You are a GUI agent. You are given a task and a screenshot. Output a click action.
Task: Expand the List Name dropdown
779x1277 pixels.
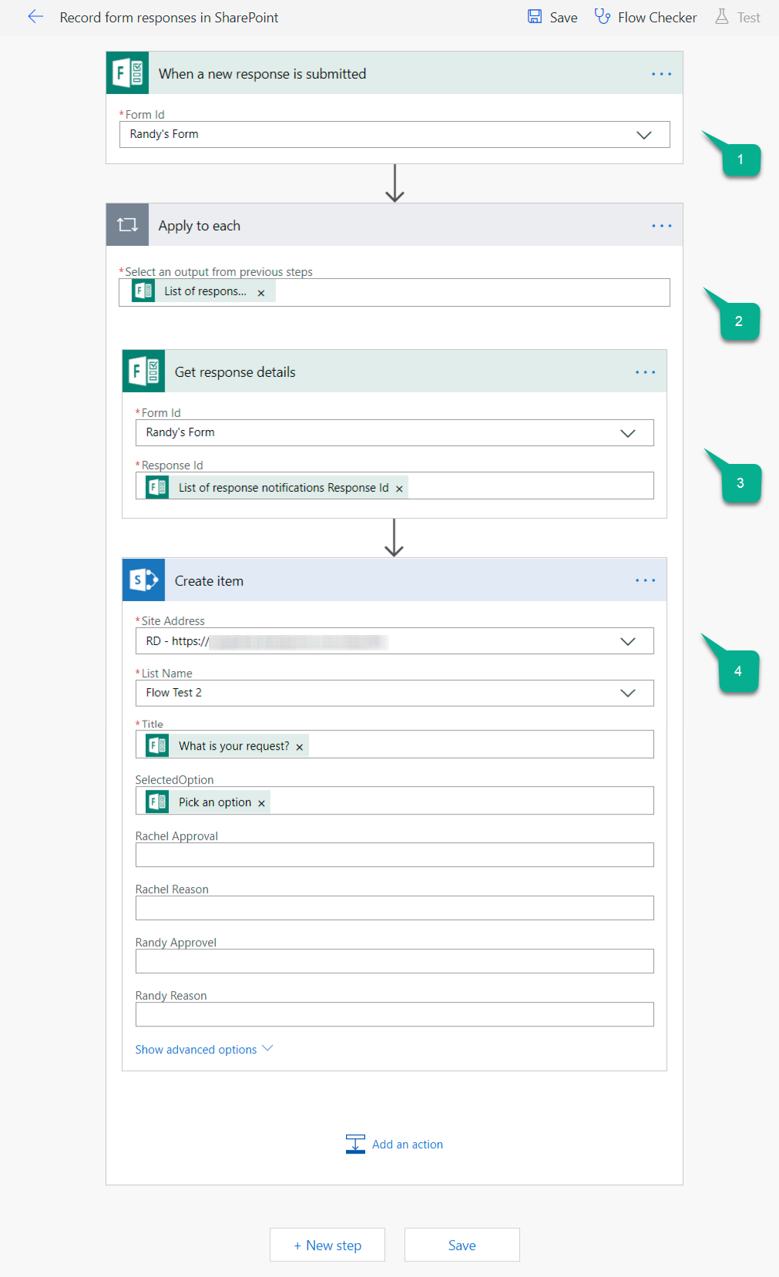627,693
